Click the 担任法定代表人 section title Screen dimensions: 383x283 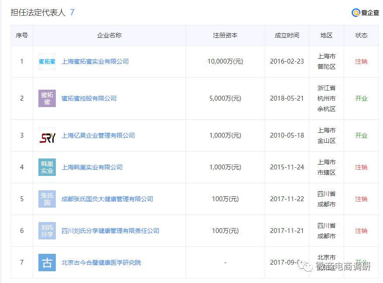coord(38,13)
